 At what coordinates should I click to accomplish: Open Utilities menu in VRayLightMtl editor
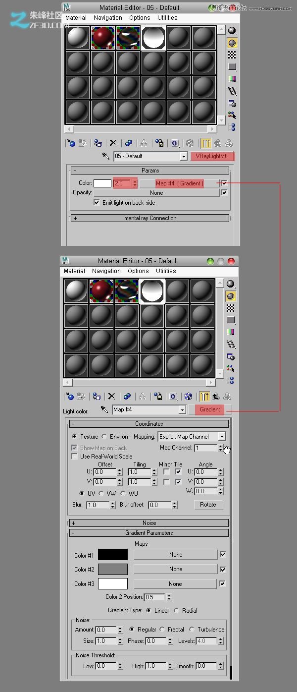(167, 18)
